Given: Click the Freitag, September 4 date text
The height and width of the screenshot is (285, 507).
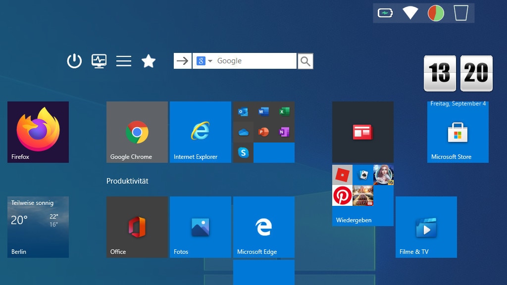Looking at the screenshot, I should 458,103.
